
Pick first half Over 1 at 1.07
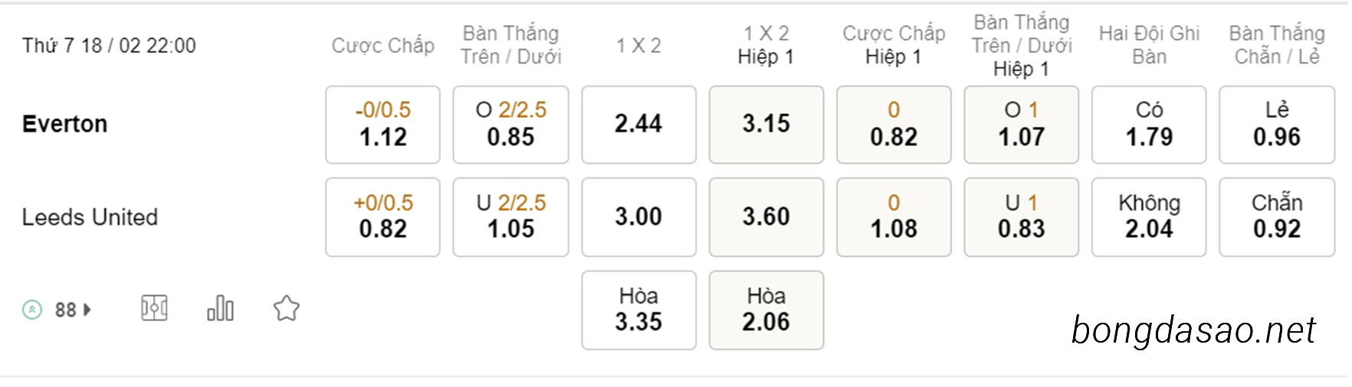point(1021,125)
